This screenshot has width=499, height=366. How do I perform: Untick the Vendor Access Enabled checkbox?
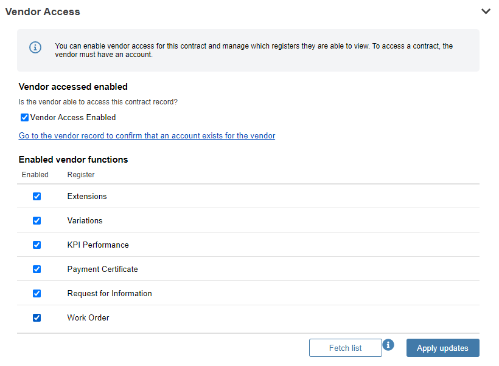pyautogui.click(x=24, y=118)
